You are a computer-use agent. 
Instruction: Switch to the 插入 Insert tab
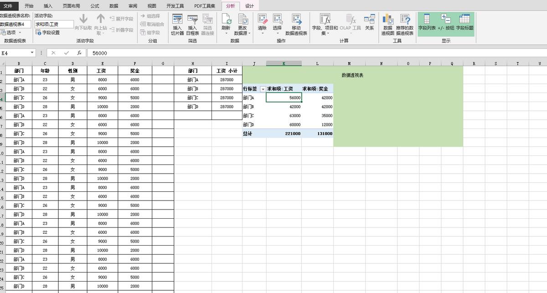[x=48, y=6]
